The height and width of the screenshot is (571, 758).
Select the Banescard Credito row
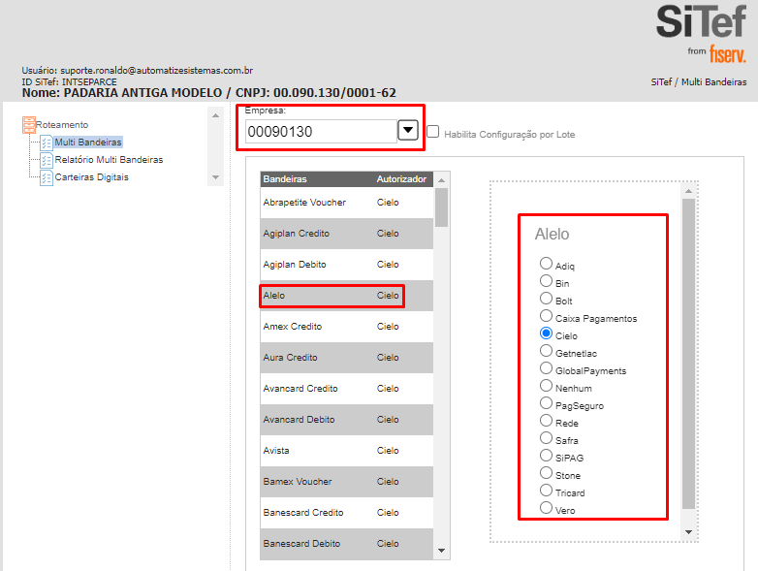click(x=347, y=513)
